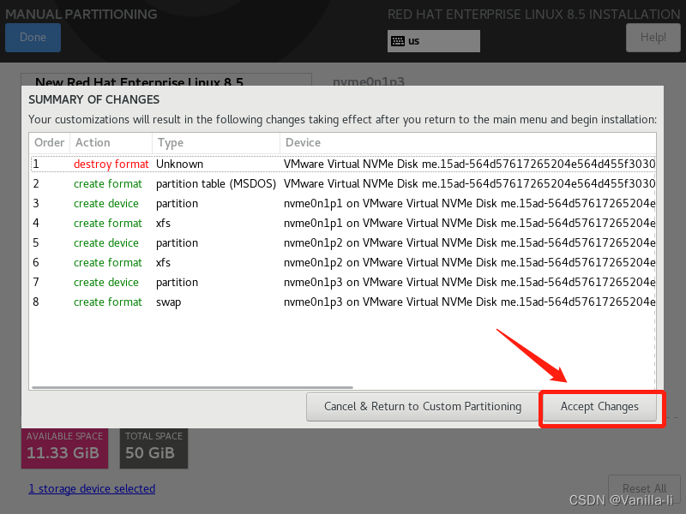This screenshot has width=686, height=514.
Task: Select row 6 create format xfs nvme0n1p2
Action: (x=343, y=262)
